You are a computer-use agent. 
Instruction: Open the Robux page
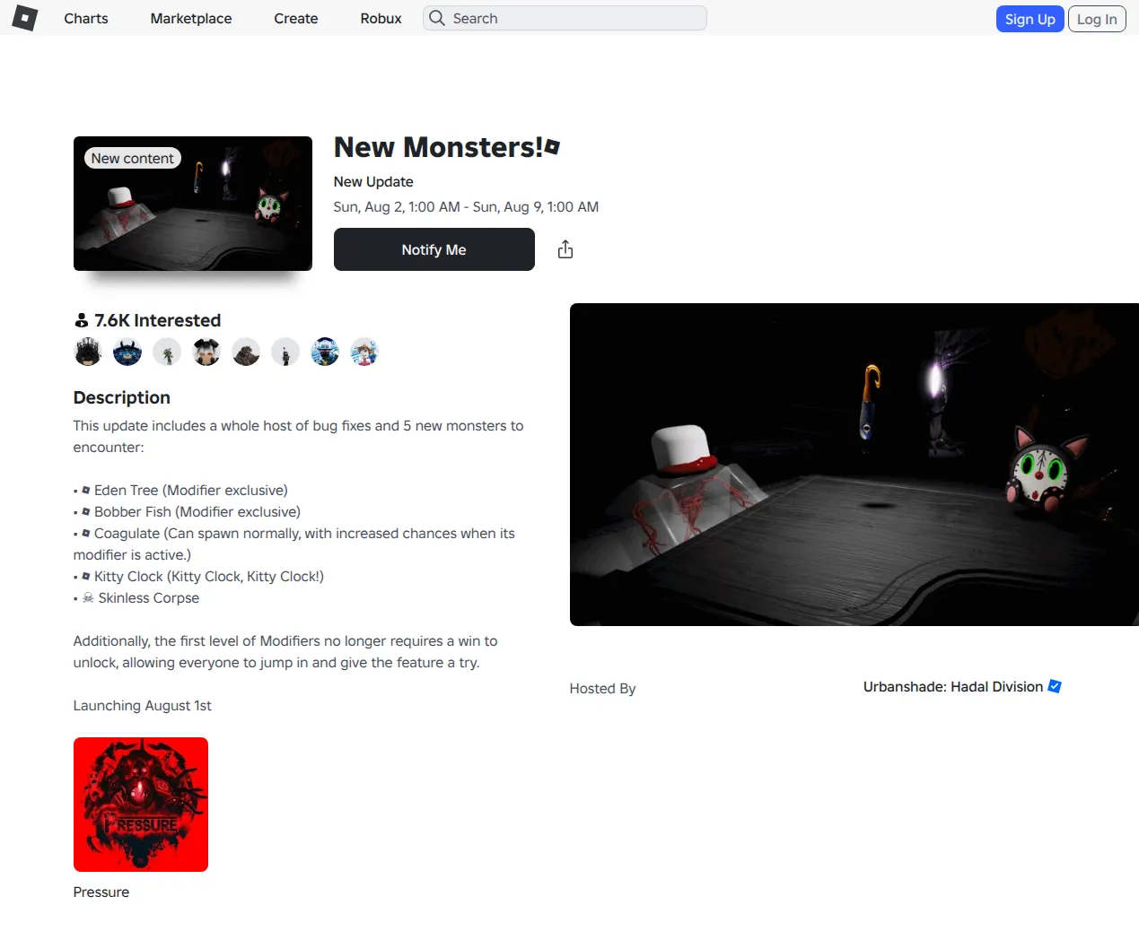381,18
